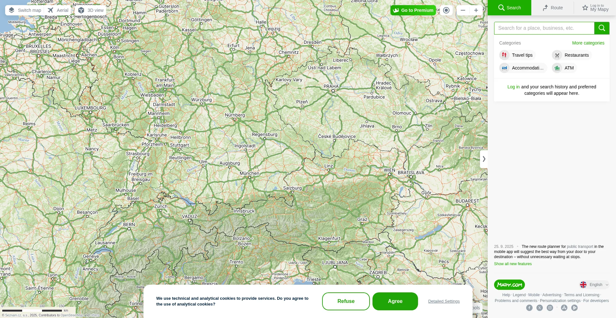Refuse analytical cookies
Image resolution: width=616 pixels, height=318 pixels.
pyautogui.click(x=346, y=301)
